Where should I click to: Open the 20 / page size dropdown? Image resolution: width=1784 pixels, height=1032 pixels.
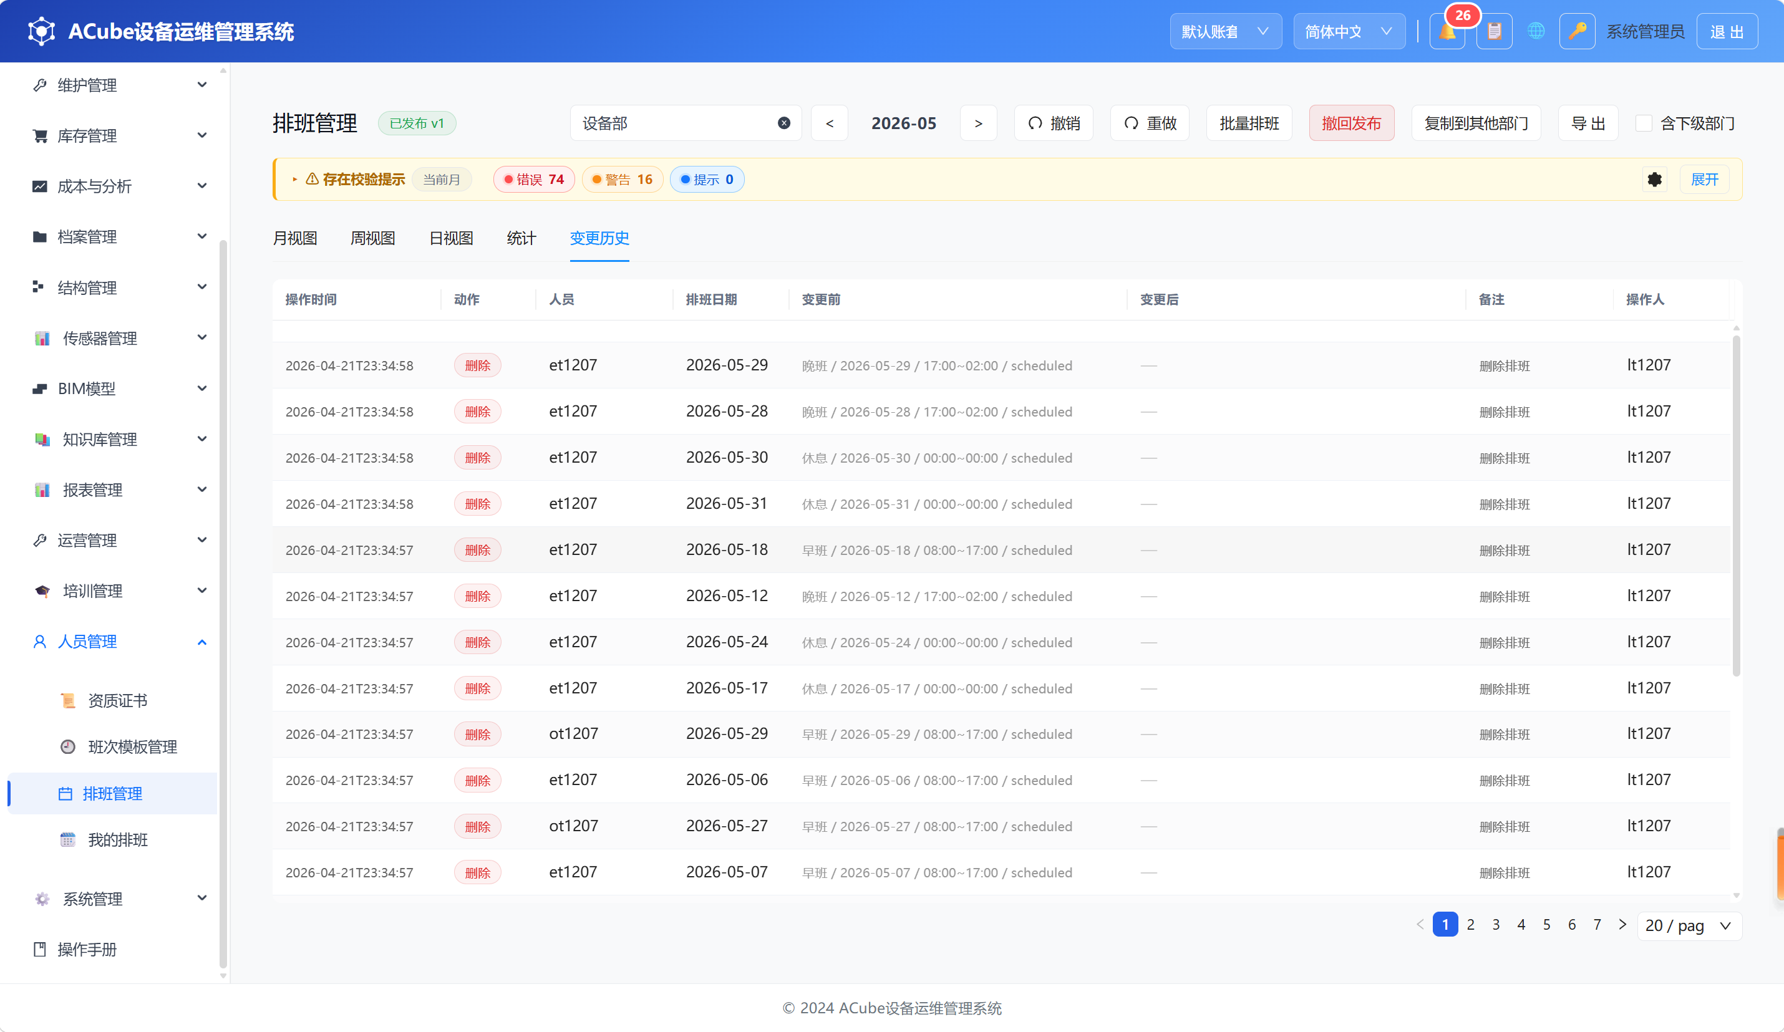[x=1689, y=926]
